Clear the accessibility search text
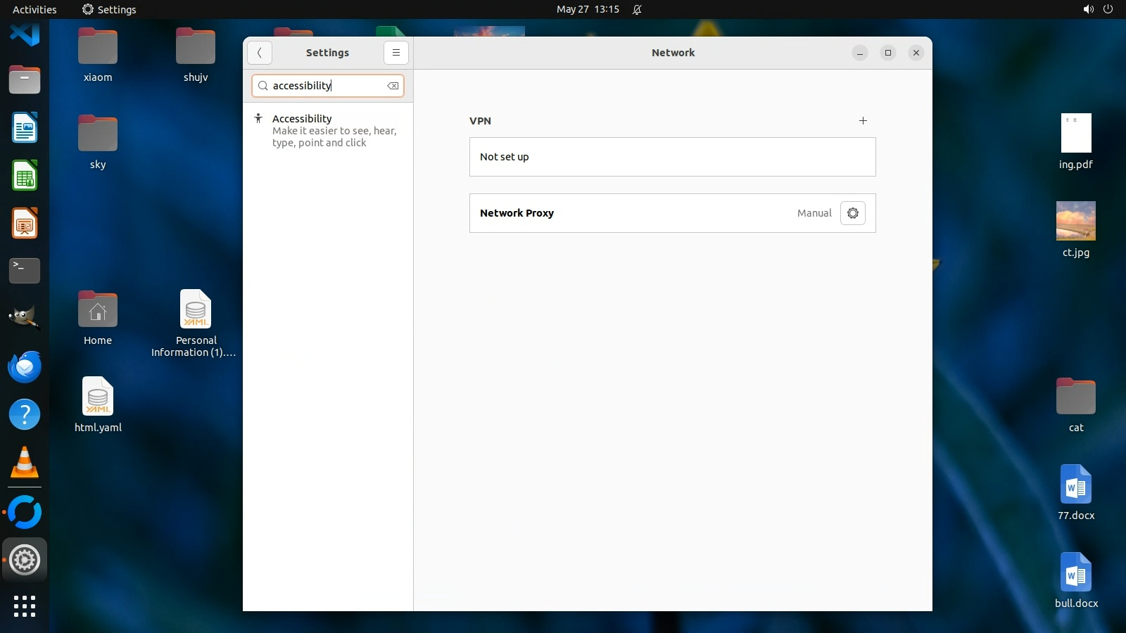Screen dimensions: 1126x633 coord(393,86)
